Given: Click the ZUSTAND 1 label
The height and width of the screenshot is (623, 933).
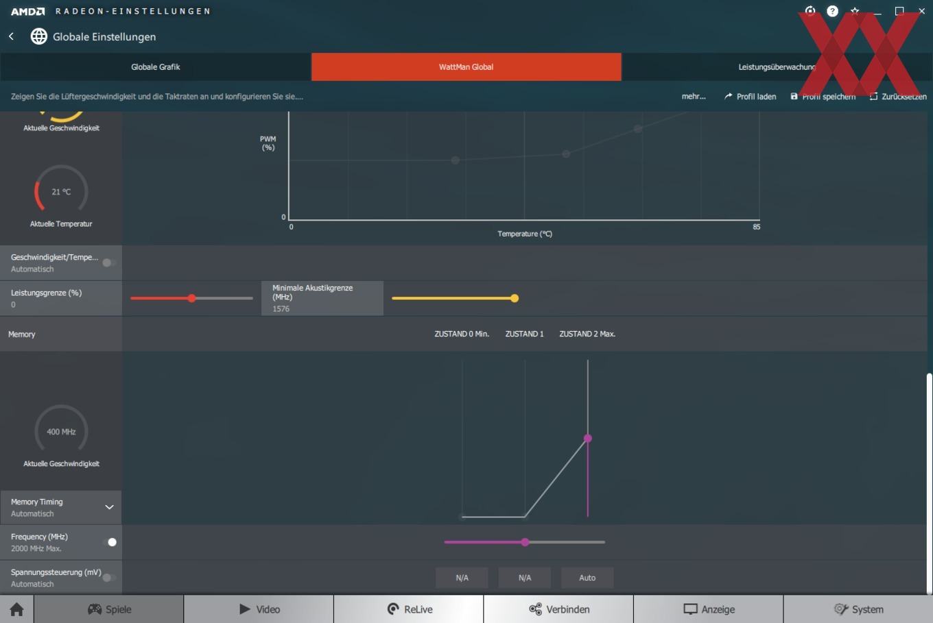Looking at the screenshot, I should pos(525,334).
